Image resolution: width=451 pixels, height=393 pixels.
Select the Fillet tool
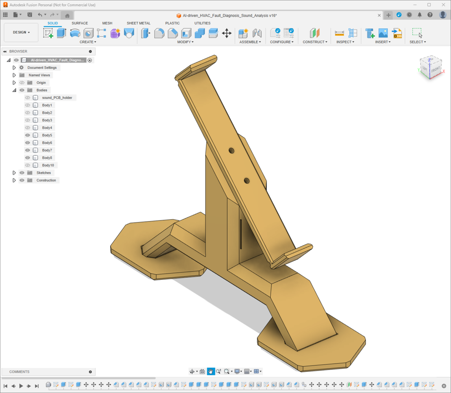point(159,33)
